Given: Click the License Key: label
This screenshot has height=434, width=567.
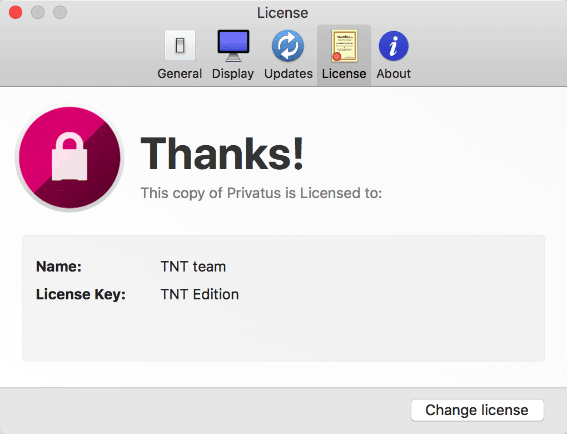Looking at the screenshot, I should point(80,294).
